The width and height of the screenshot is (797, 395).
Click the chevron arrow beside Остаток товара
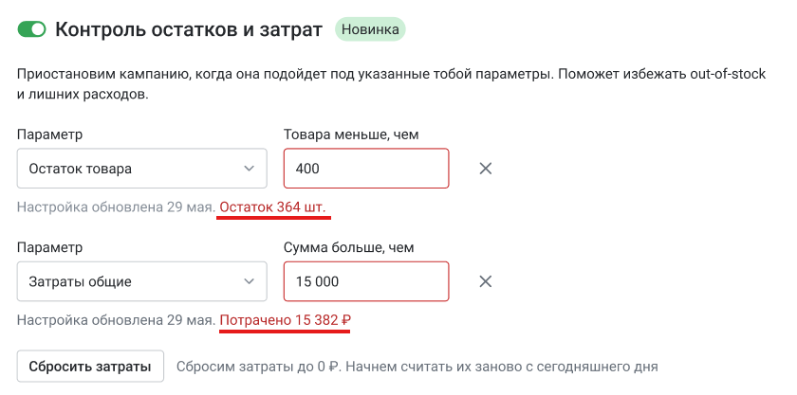[x=249, y=169]
